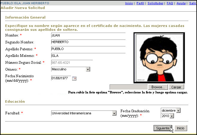Click into the Nombre field containing JUAN
Screen dimensions: 197x135
pyautogui.click(x=88, y=35)
